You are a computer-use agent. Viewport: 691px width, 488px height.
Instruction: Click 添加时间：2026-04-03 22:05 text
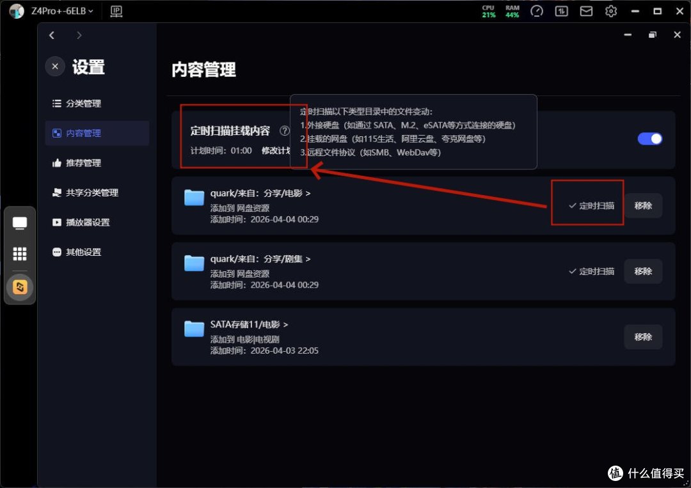264,350
